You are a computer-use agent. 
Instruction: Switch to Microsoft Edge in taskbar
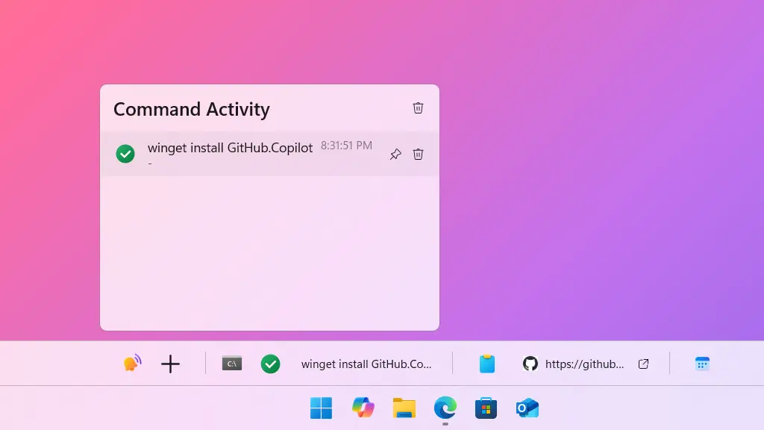tap(445, 408)
